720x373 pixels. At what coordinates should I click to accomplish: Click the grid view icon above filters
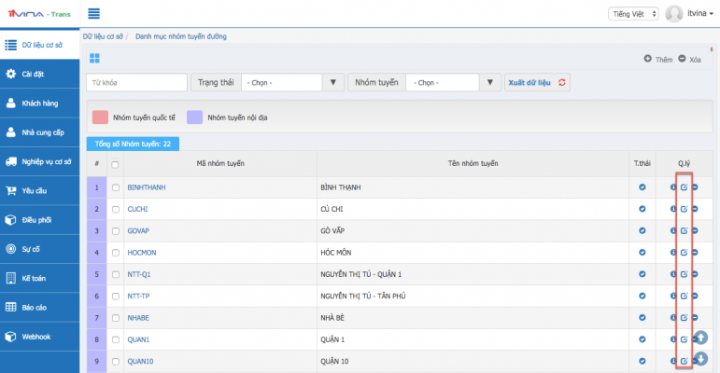(94, 59)
